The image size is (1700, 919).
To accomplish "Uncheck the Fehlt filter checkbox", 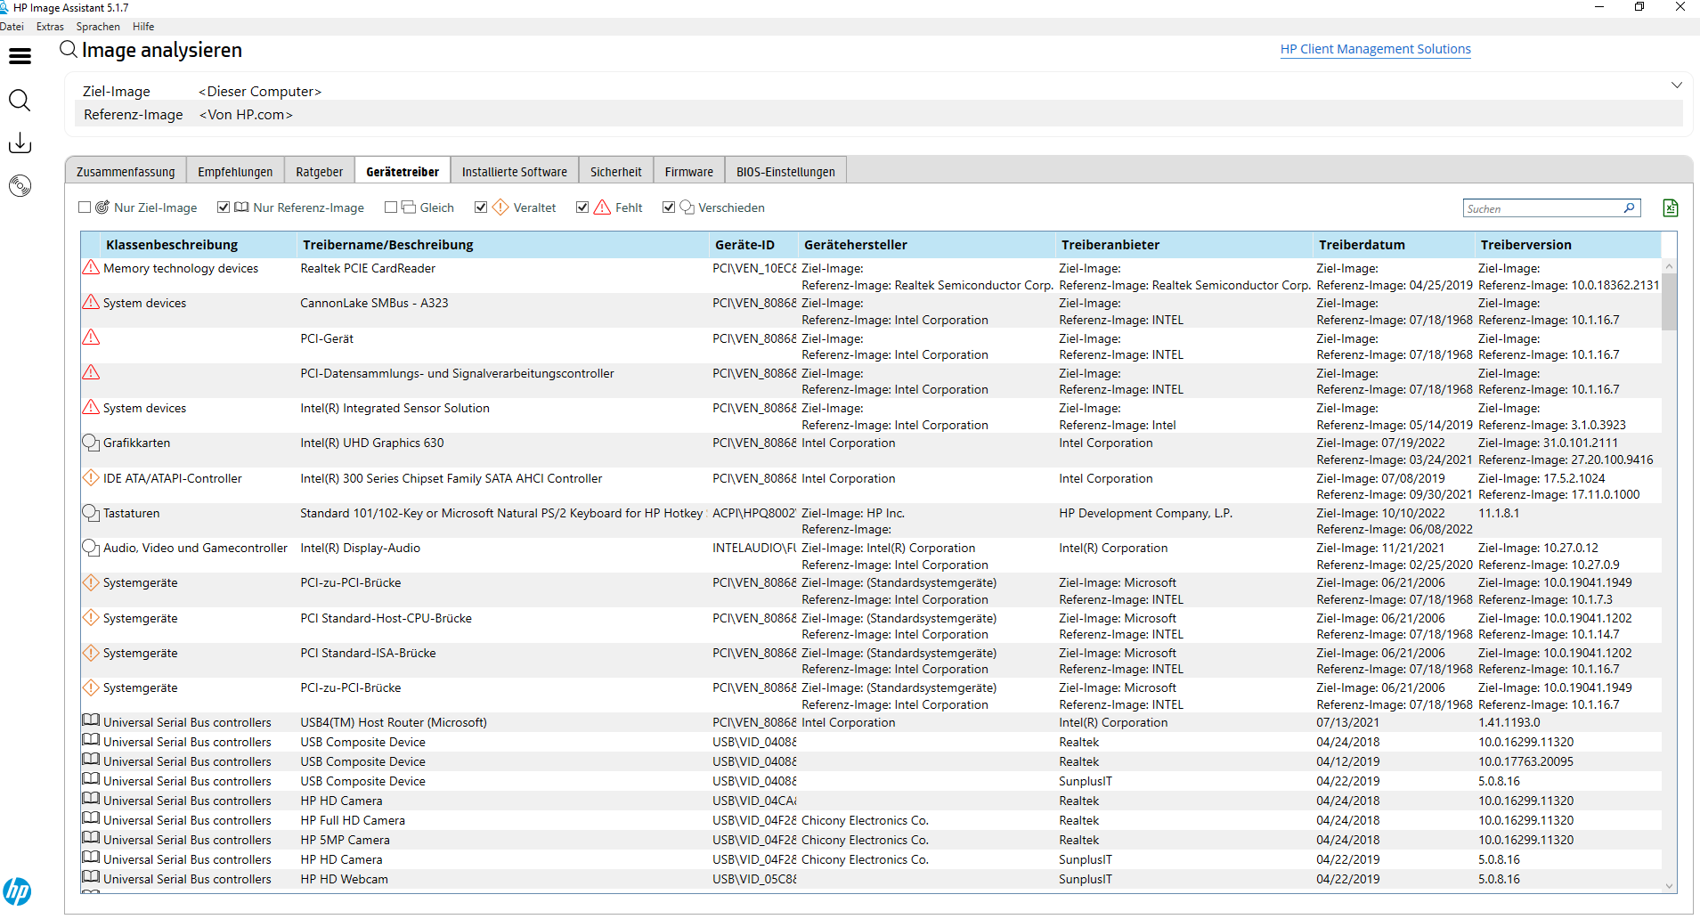I will pyautogui.click(x=582, y=207).
